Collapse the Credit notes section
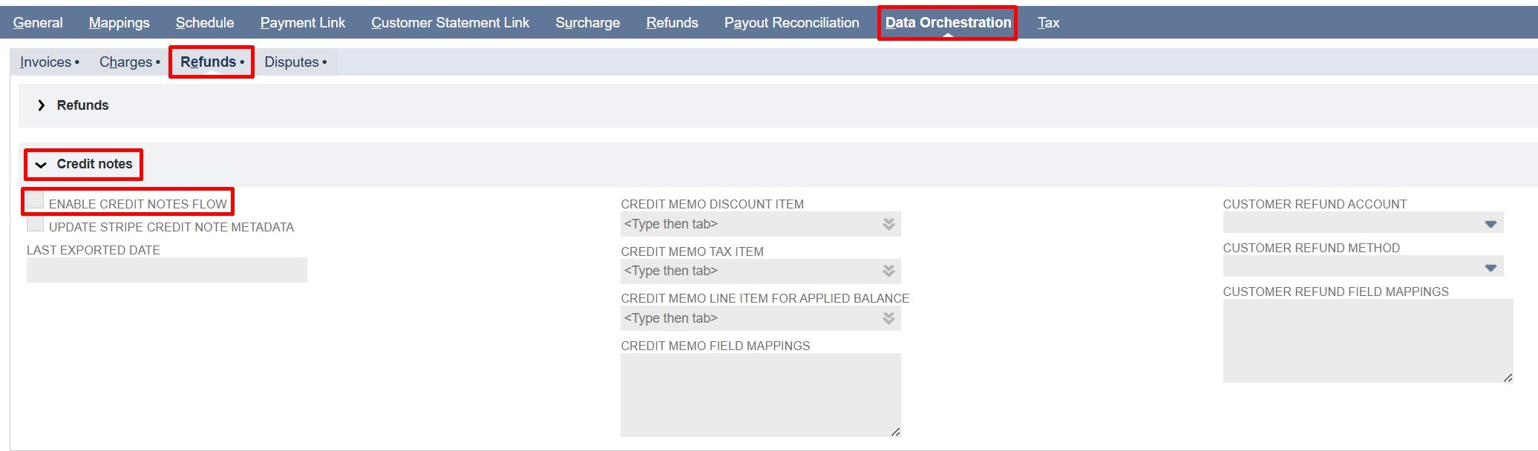The image size is (1538, 451). click(x=41, y=165)
